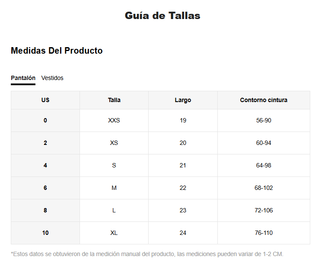315x263 pixels.
Task: Click the US size 10 cell
Action: click(45, 233)
